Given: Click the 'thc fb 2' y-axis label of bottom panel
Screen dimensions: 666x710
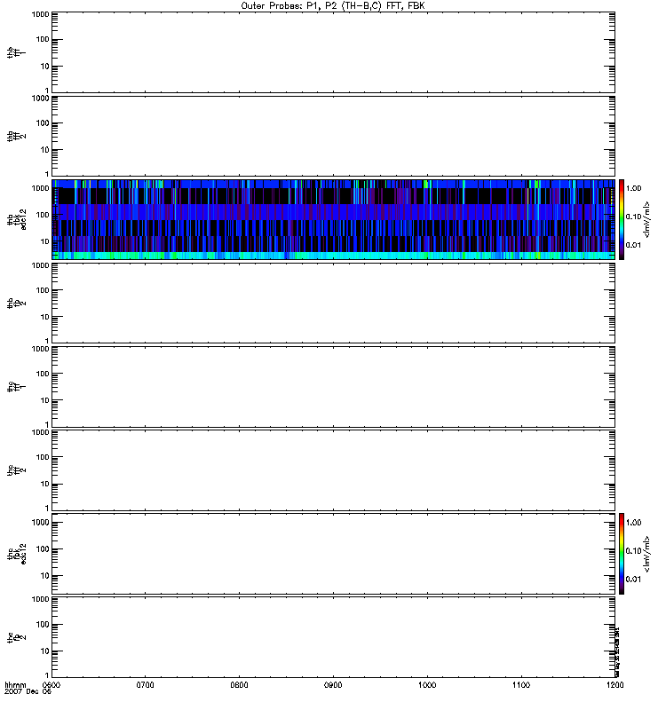Looking at the screenshot, I should 16,637.
